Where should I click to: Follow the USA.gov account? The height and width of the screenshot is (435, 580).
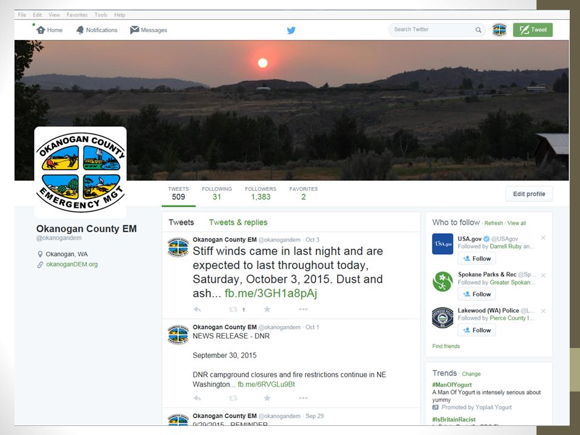(x=477, y=259)
